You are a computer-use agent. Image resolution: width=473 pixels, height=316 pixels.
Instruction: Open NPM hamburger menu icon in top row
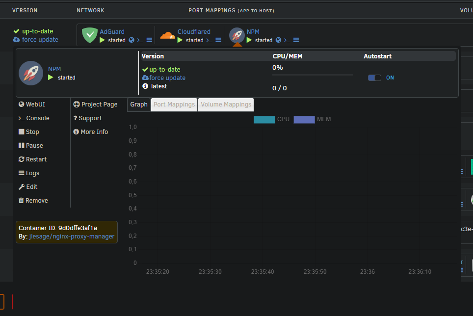tap(296, 40)
